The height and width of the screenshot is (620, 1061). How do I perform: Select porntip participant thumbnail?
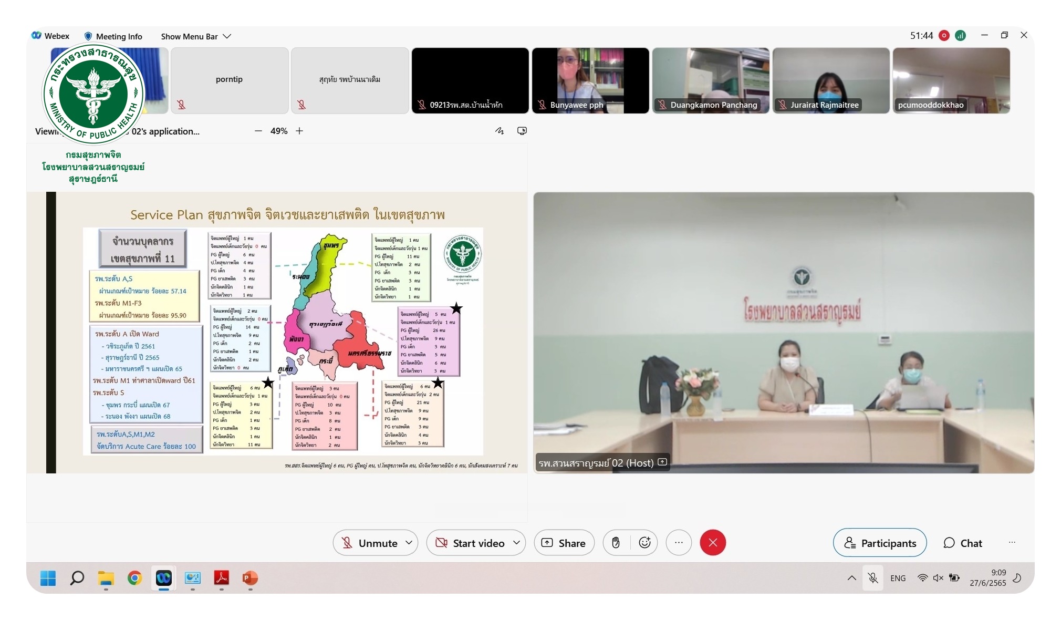[230, 80]
